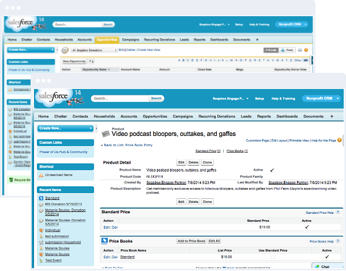Click the top Clone button in Product Detail
This screenshot has height=271, width=346.
click(x=207, y=162)
